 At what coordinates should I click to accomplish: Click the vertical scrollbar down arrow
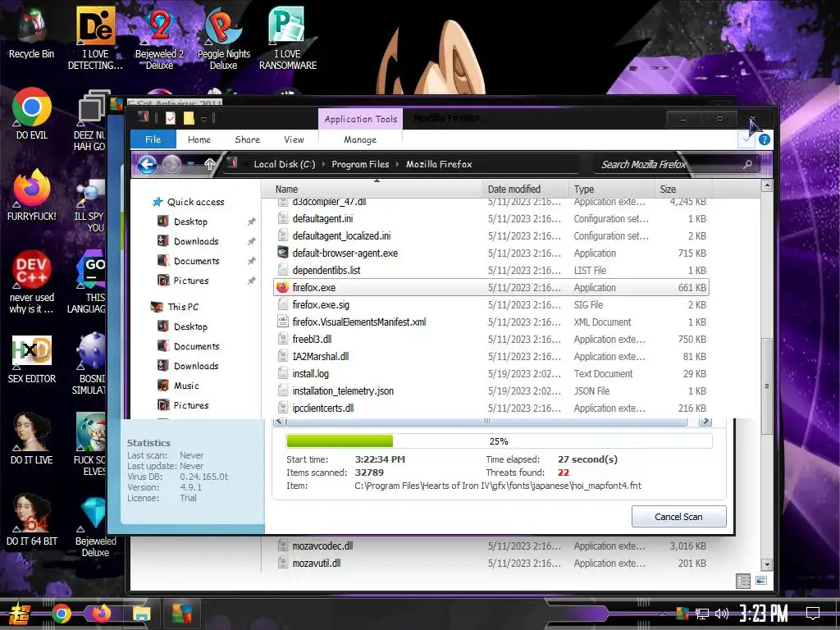tap(767, 564)
